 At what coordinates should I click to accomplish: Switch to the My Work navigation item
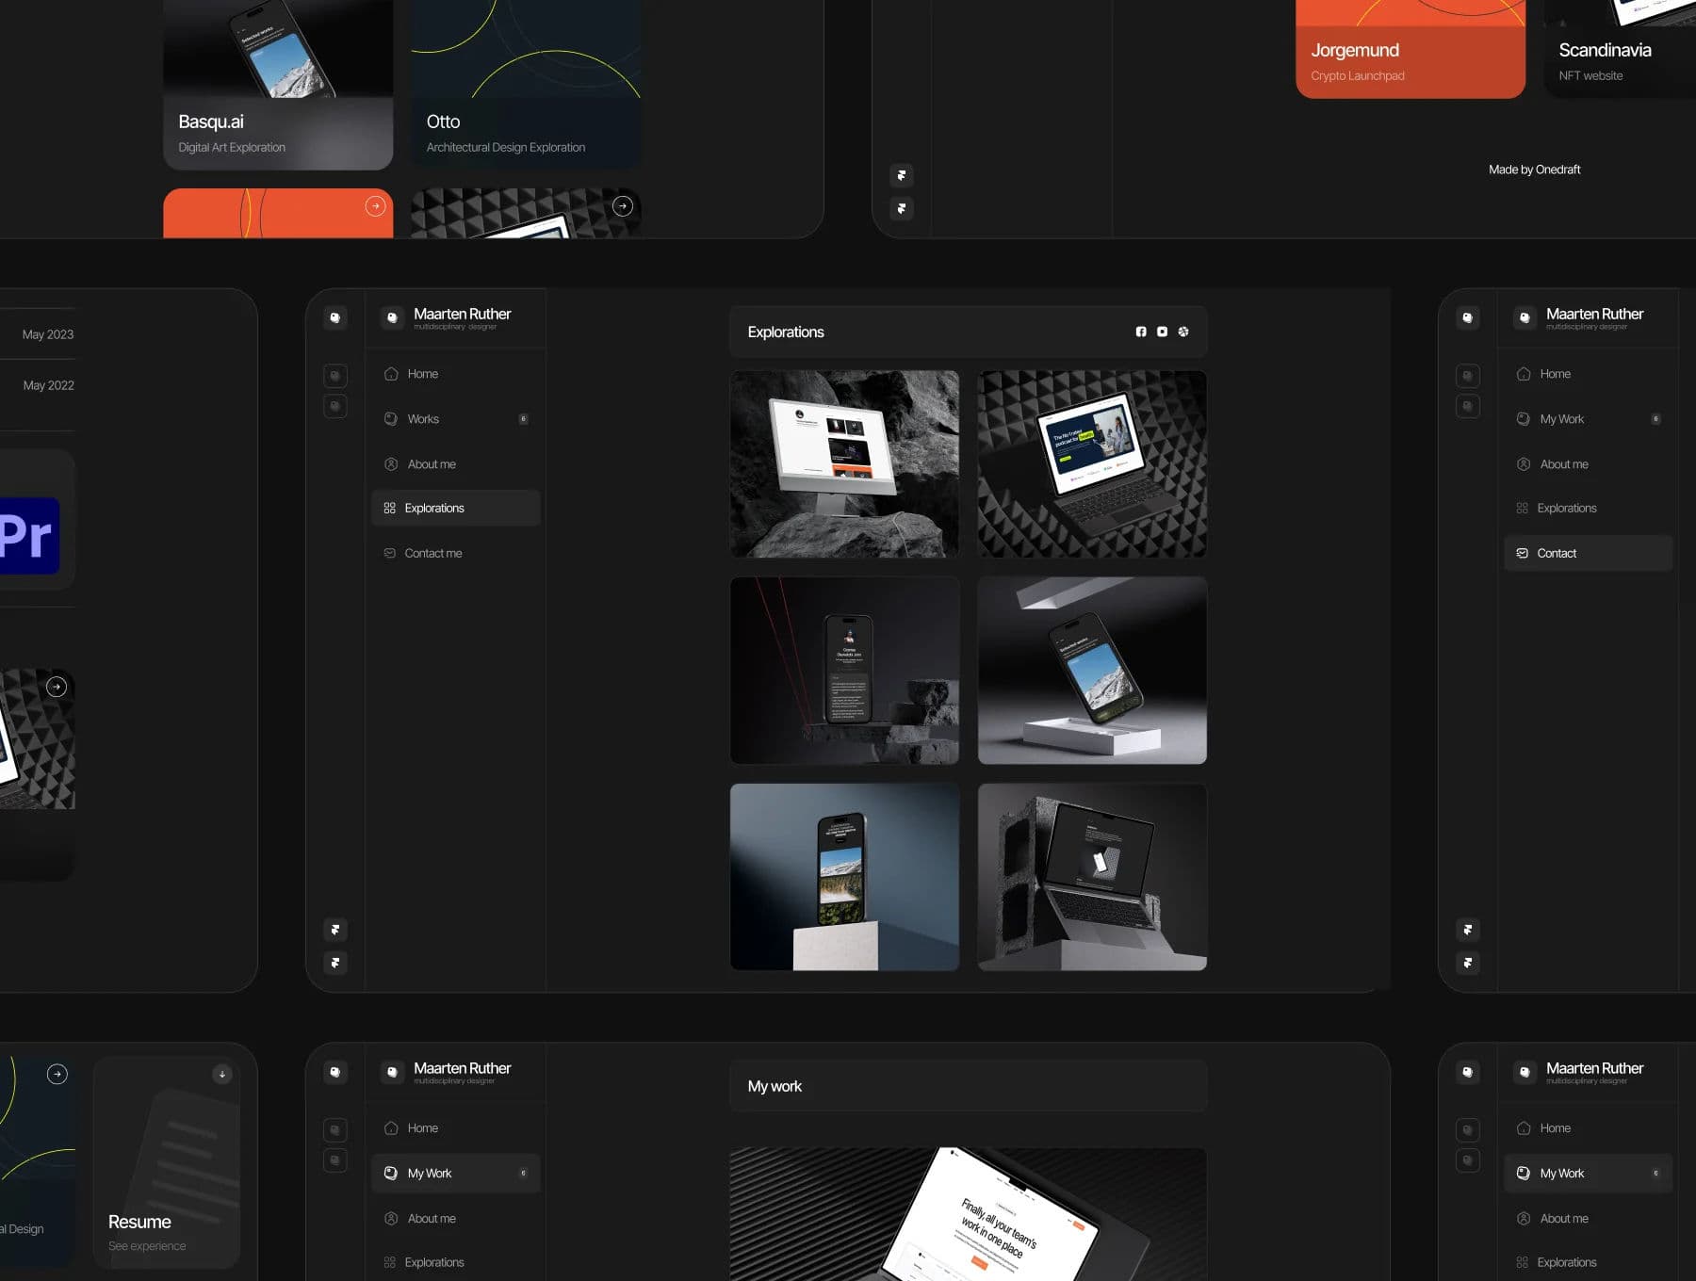pyautogui.click(x=430, y=1173)
